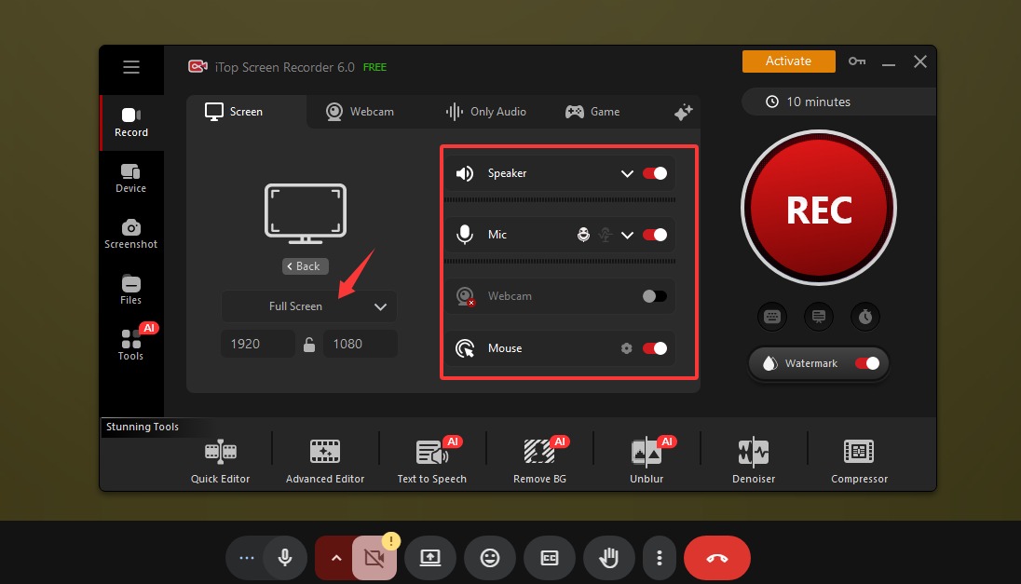
Task: Click the aspect ratio lock icon
Action: 309,345
